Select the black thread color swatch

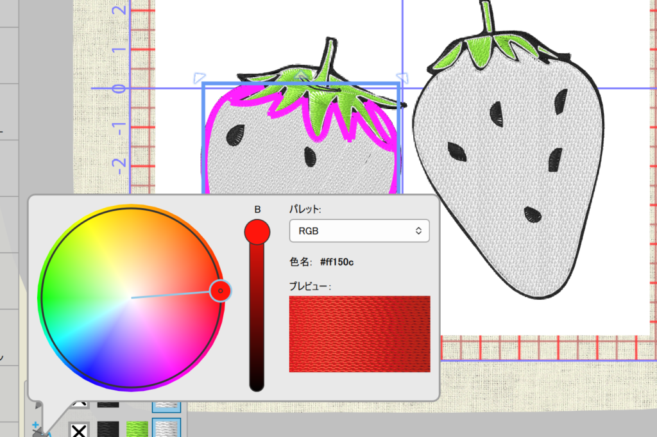[x=108, y=430]
